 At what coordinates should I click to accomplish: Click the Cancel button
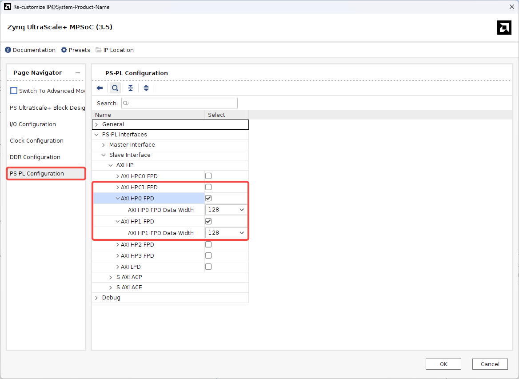tap(490, 364)
